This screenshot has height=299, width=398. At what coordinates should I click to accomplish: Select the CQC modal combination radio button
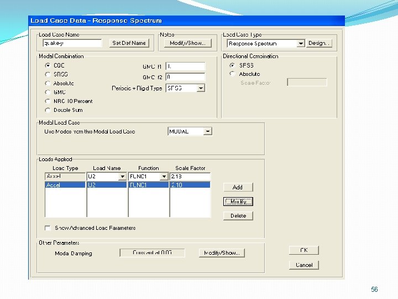(48, 65)
